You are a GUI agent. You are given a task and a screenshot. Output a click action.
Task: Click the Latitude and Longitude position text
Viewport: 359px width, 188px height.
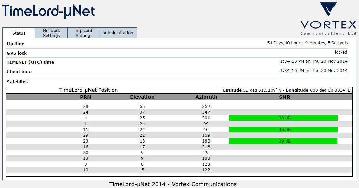(287, 90)
